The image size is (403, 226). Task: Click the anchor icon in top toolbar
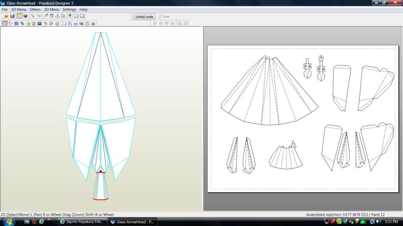coord(57,16)
